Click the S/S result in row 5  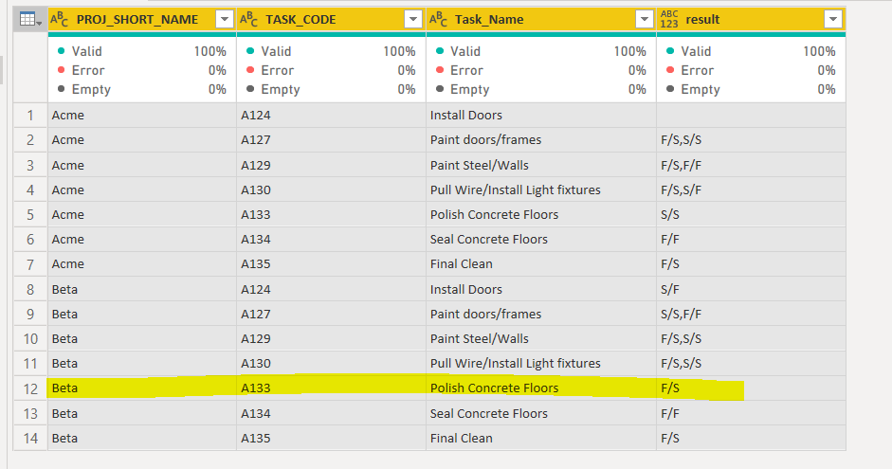coord(751,215)
